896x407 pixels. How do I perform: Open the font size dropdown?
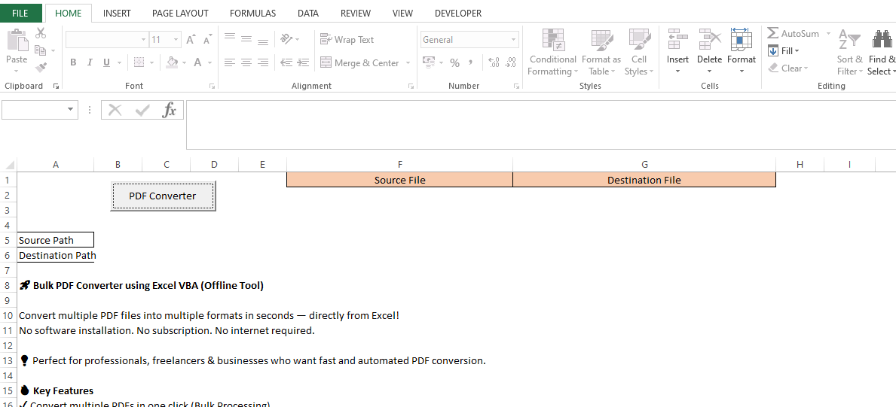coord(176,40)
